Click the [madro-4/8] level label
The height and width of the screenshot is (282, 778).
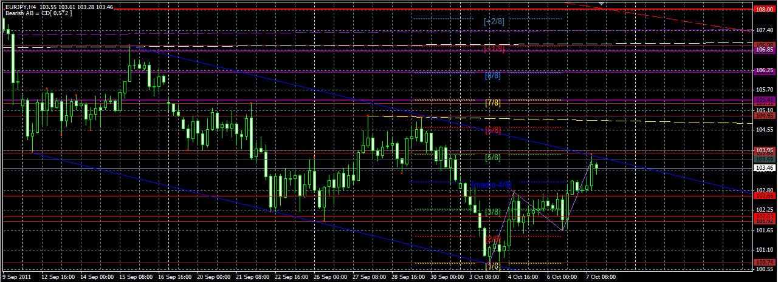[492, 184]
